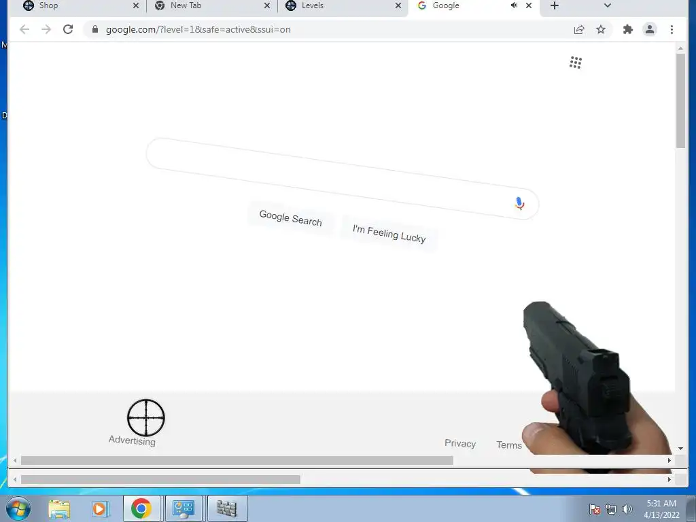Click the voice search microphone
The height and width of the screenshot is (522, 696).
click(x=519, y=203)
